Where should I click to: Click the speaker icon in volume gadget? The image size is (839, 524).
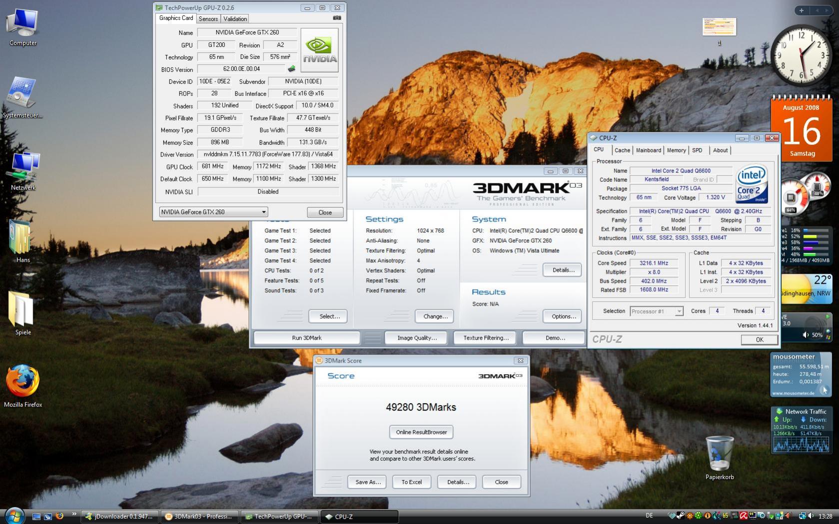[x=806, y=335]
